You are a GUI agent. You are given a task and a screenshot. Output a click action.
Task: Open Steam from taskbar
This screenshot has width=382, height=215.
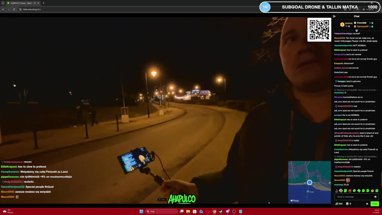click(221, 211)
